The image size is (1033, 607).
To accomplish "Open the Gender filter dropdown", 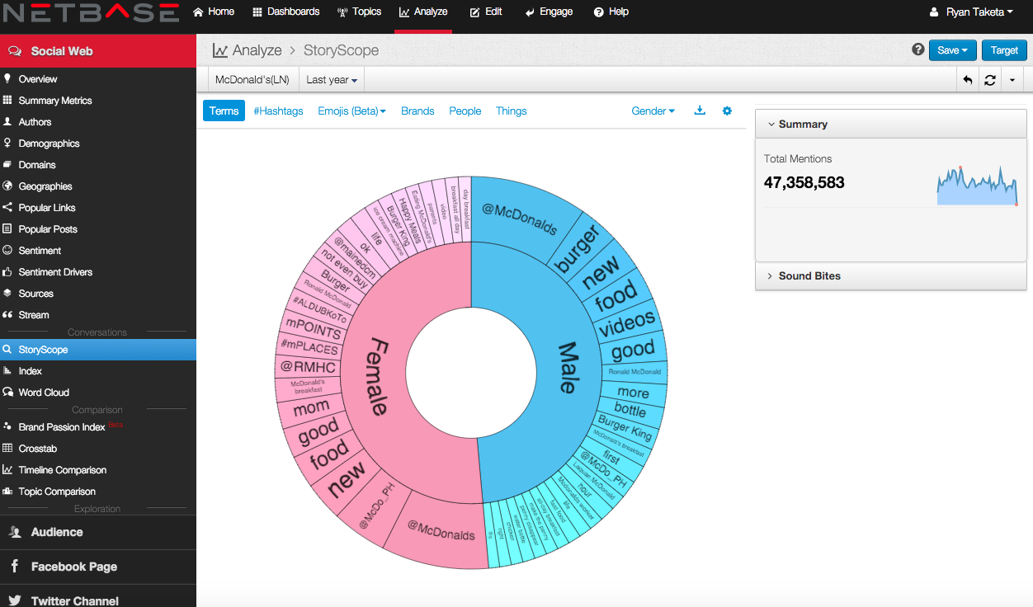I will click(653, 111).
